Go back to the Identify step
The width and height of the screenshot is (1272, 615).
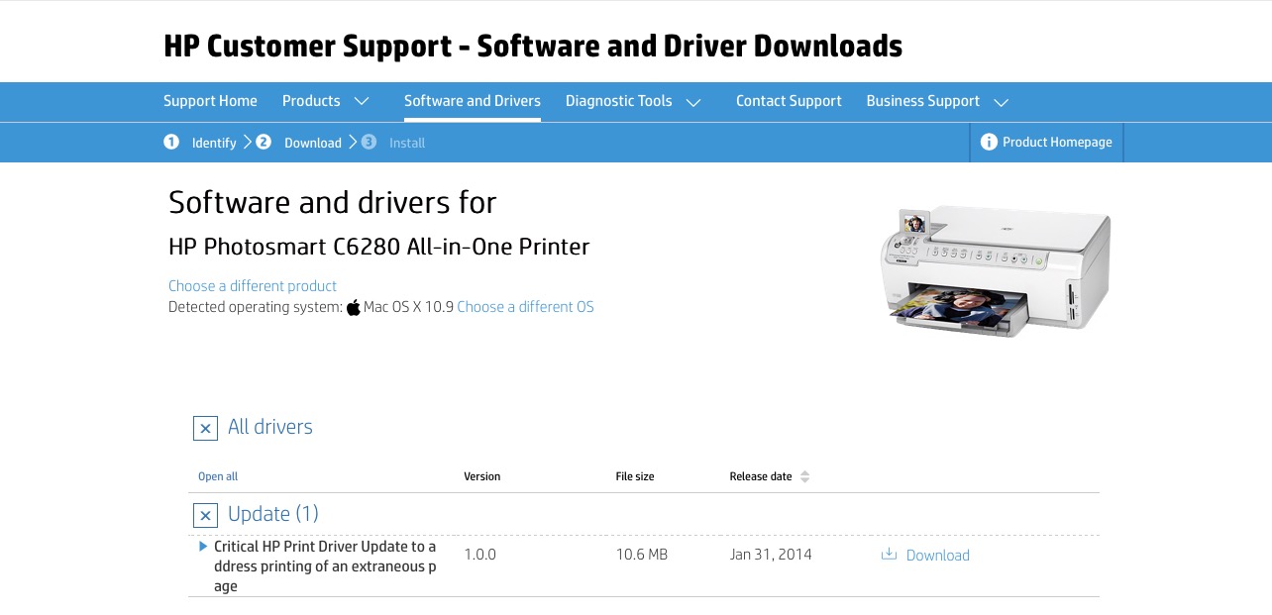pos(214,143)
